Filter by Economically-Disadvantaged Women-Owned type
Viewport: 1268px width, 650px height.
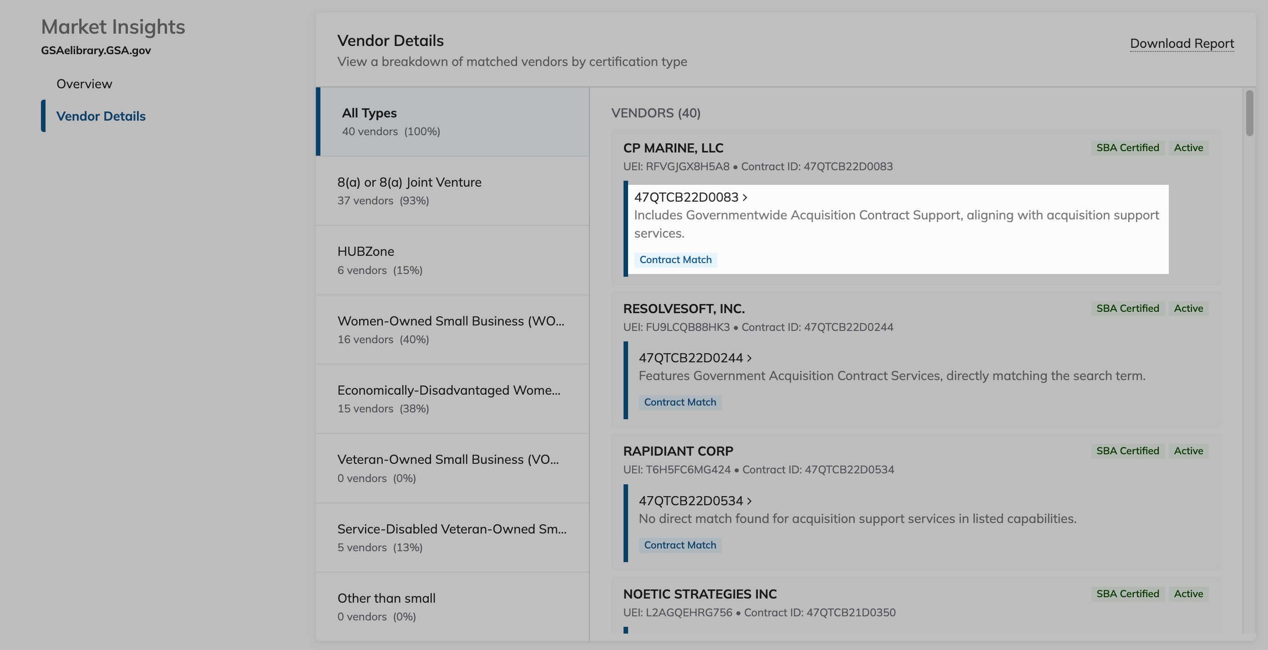click(x=452, y=399)
